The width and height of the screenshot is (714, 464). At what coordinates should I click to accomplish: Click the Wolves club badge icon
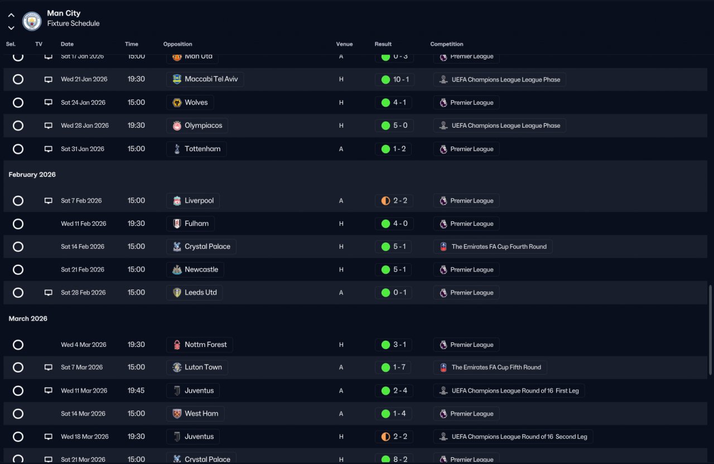pyautogui.click(x=177, y=103)
